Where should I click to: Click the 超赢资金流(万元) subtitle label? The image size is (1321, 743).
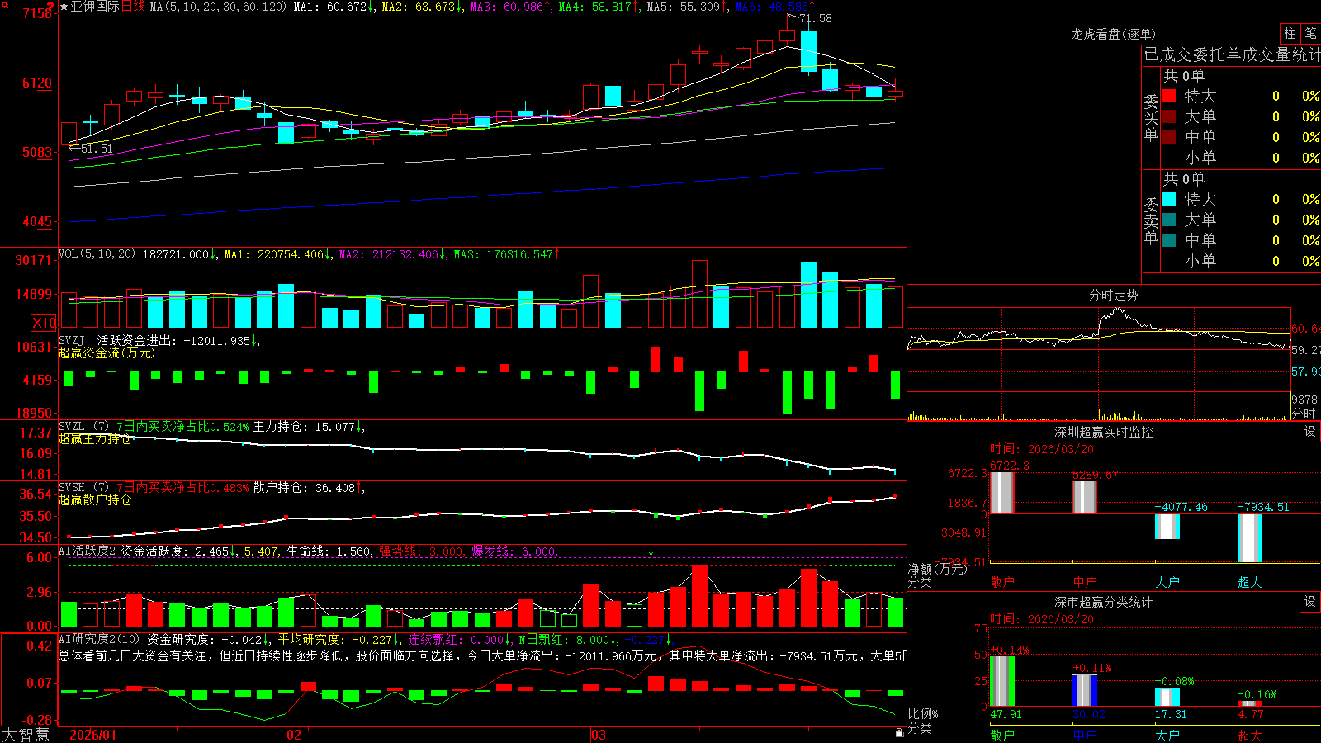(107, 353)
